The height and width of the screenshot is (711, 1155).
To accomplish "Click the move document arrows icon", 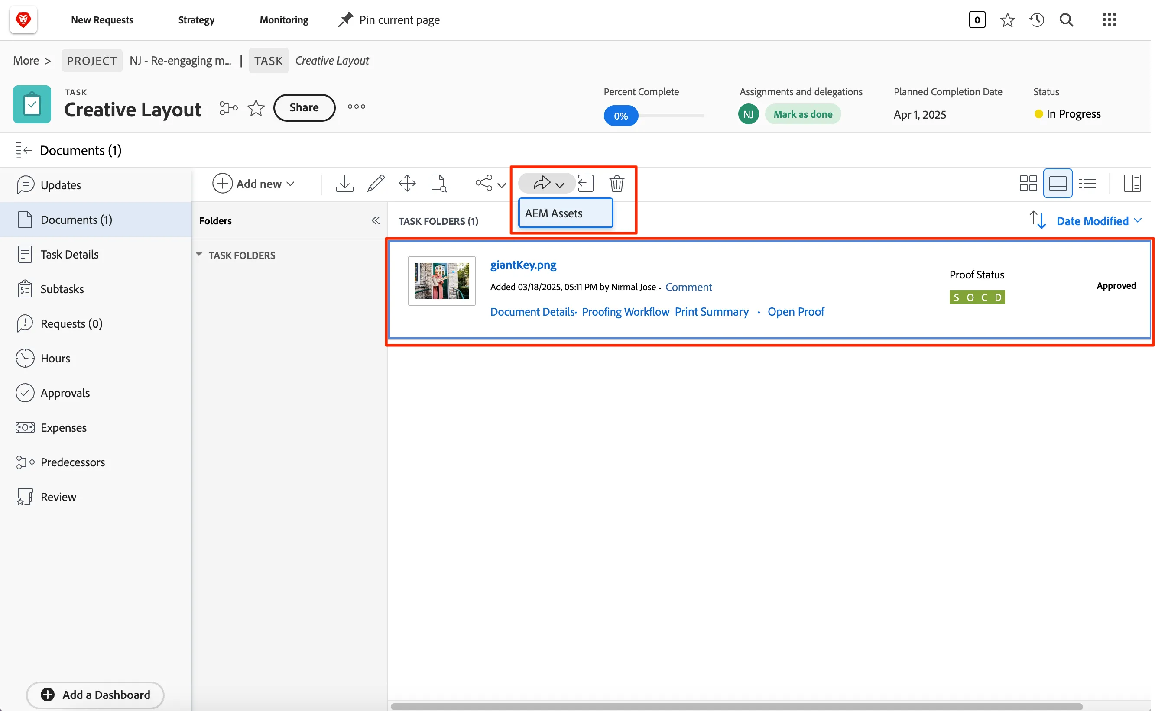I will click(x=407, y=184).
